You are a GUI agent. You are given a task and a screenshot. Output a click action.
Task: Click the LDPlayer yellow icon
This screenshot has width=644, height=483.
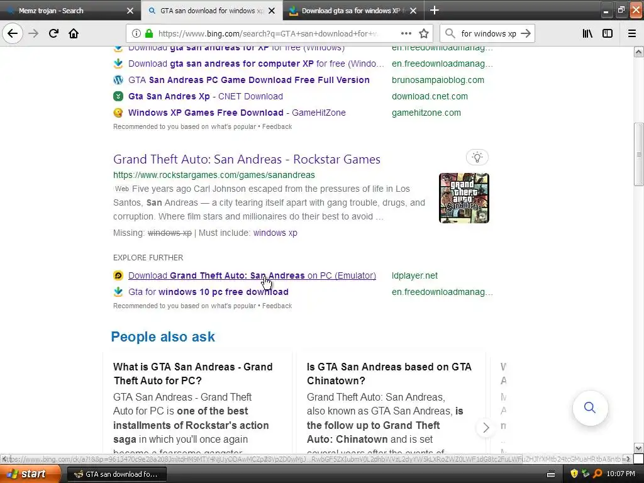pyautogui.click(x=118, y=275)
